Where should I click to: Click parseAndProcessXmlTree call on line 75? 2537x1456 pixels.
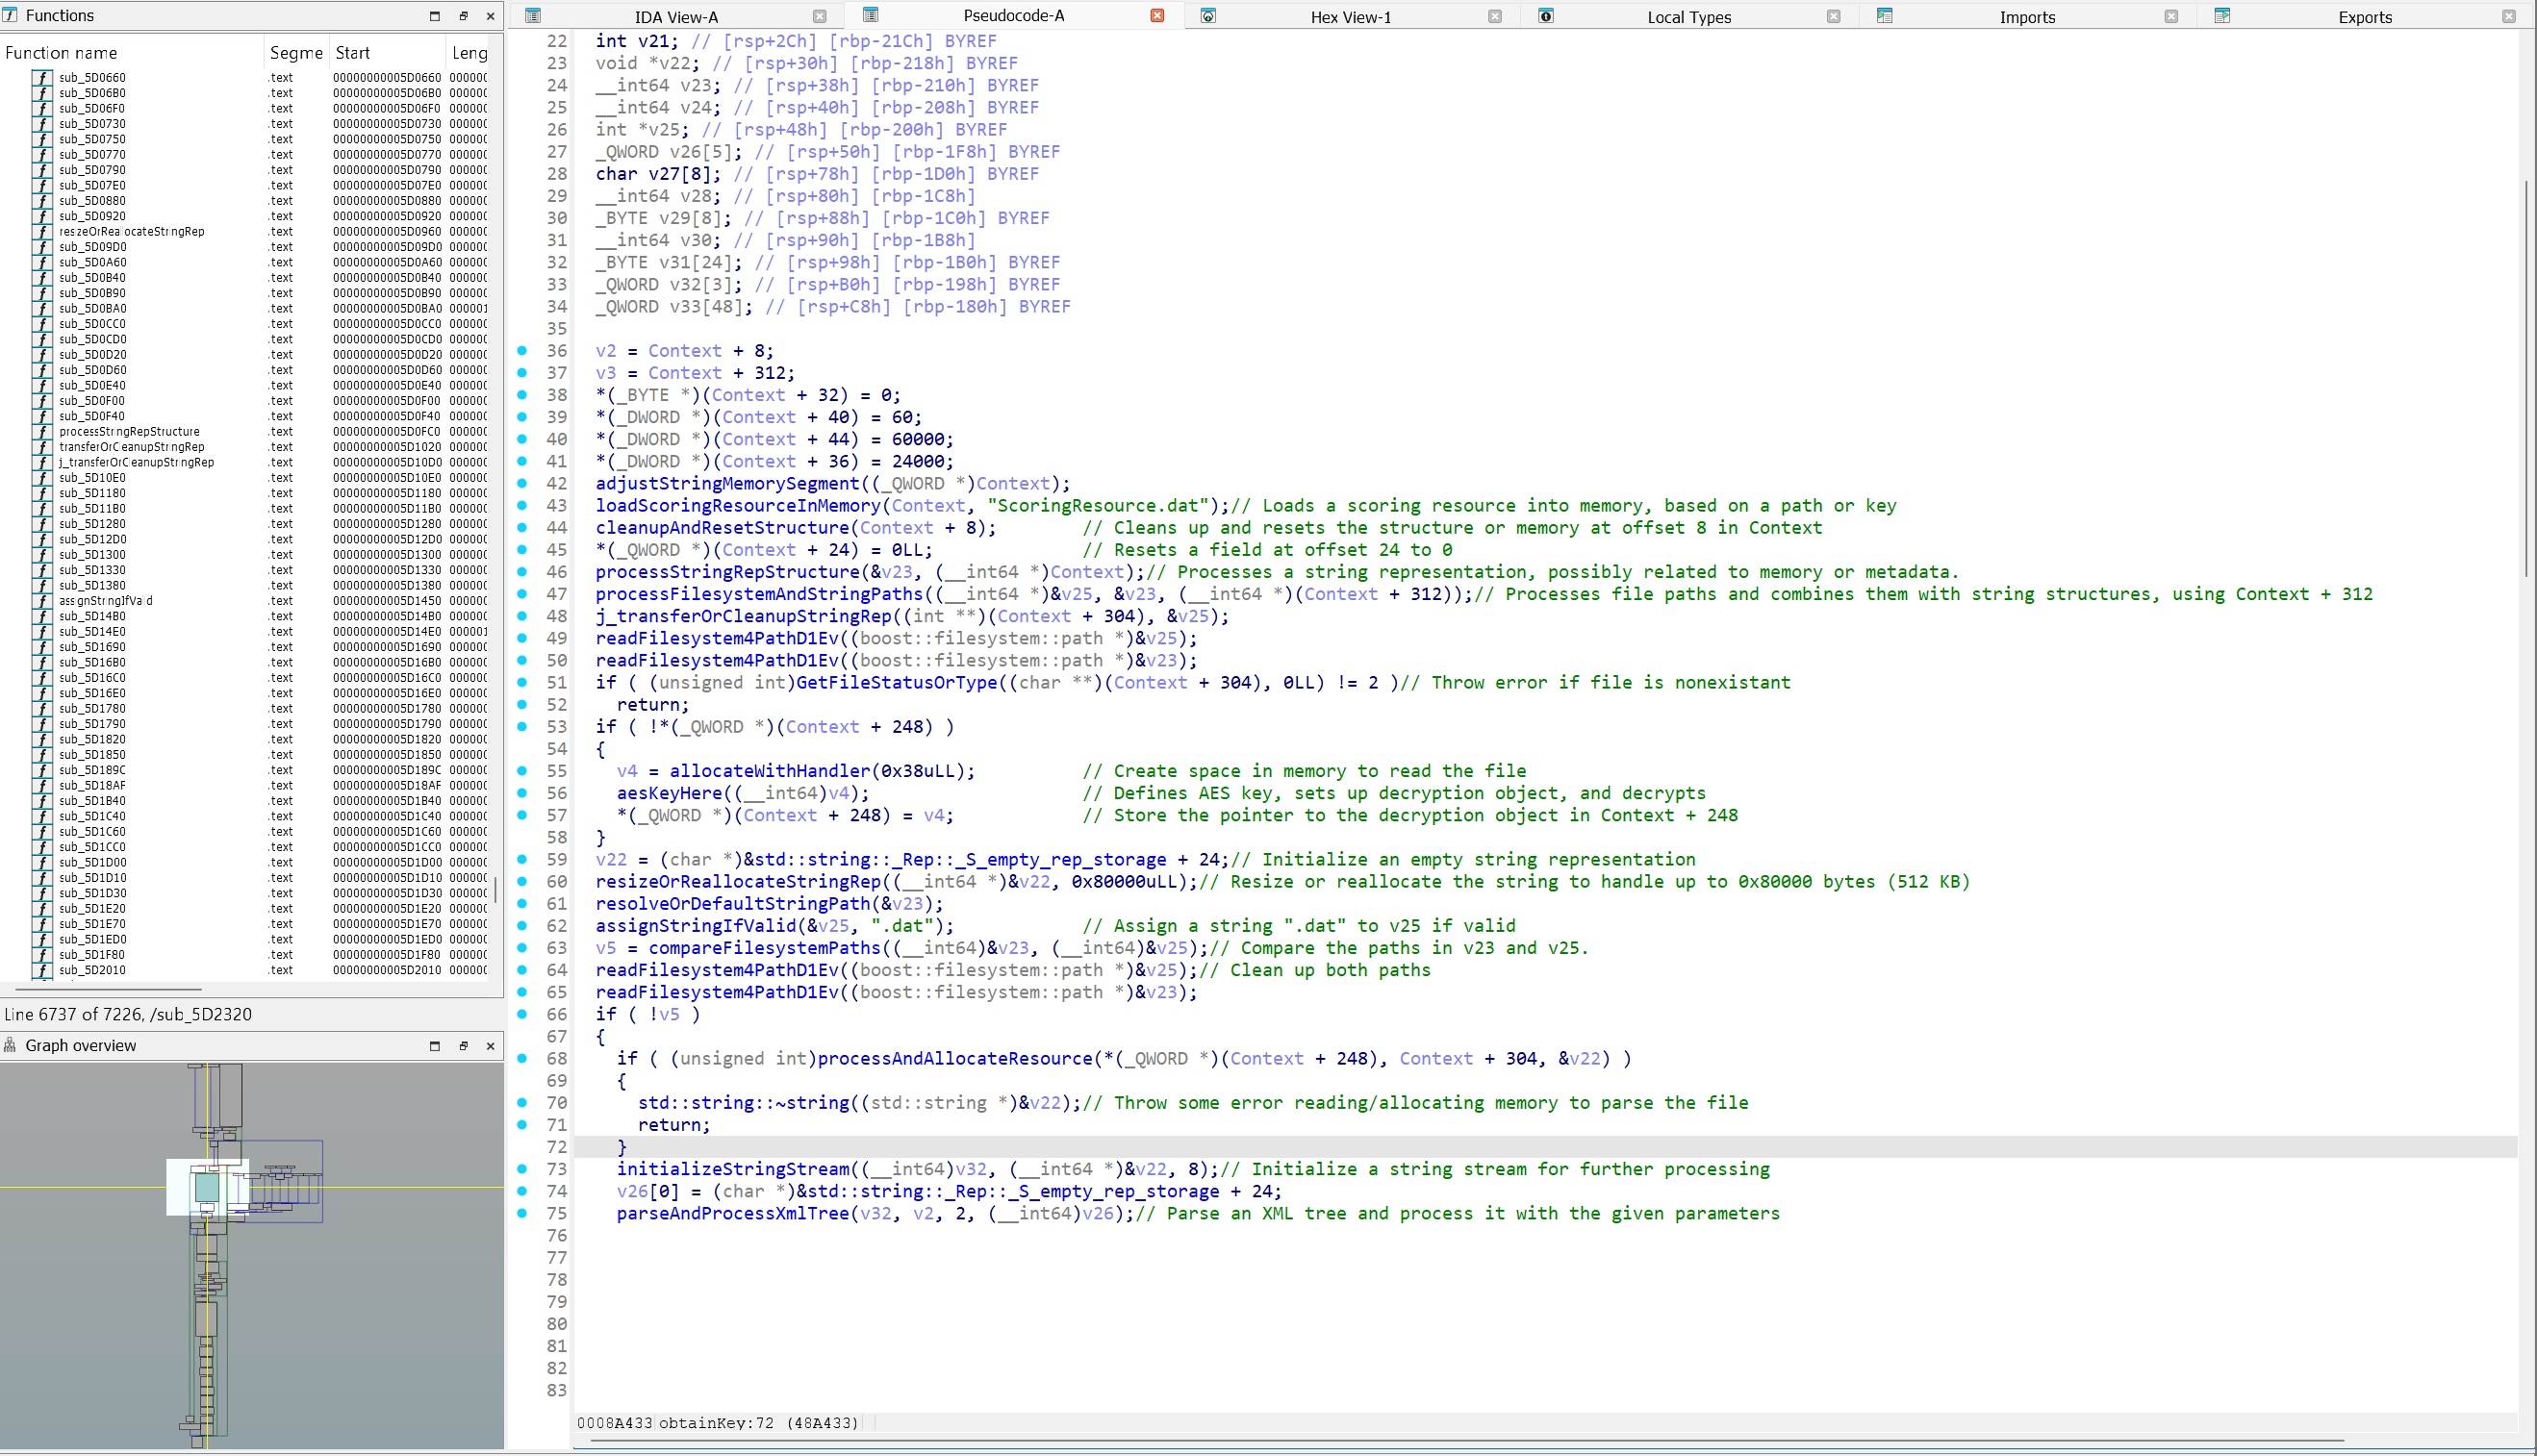732,1213
